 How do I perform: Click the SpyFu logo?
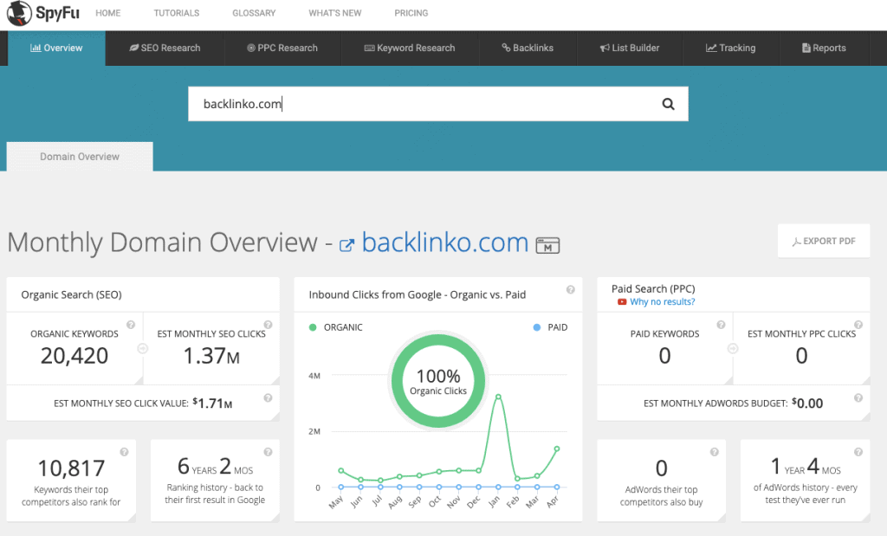point(43,13)
